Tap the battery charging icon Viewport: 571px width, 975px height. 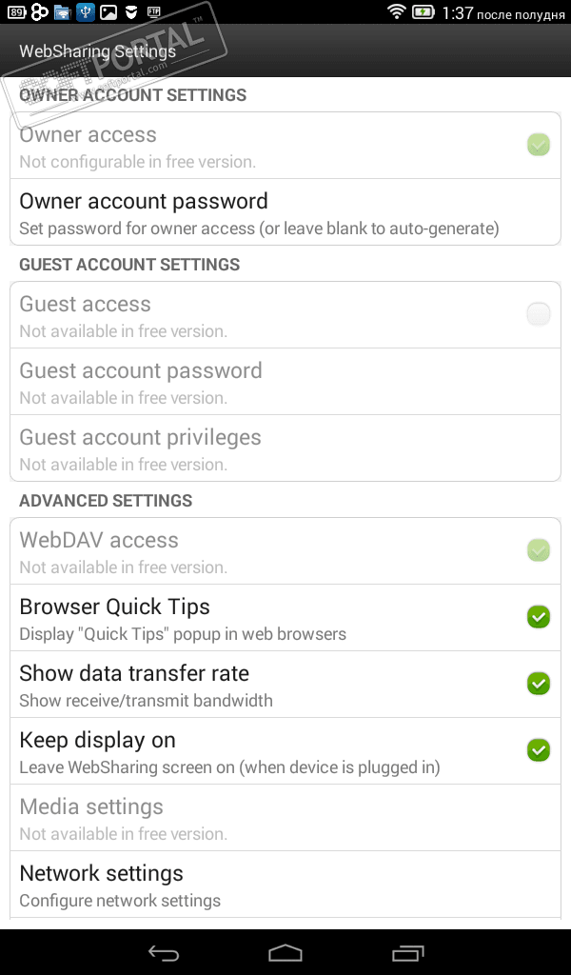point(423,12)
